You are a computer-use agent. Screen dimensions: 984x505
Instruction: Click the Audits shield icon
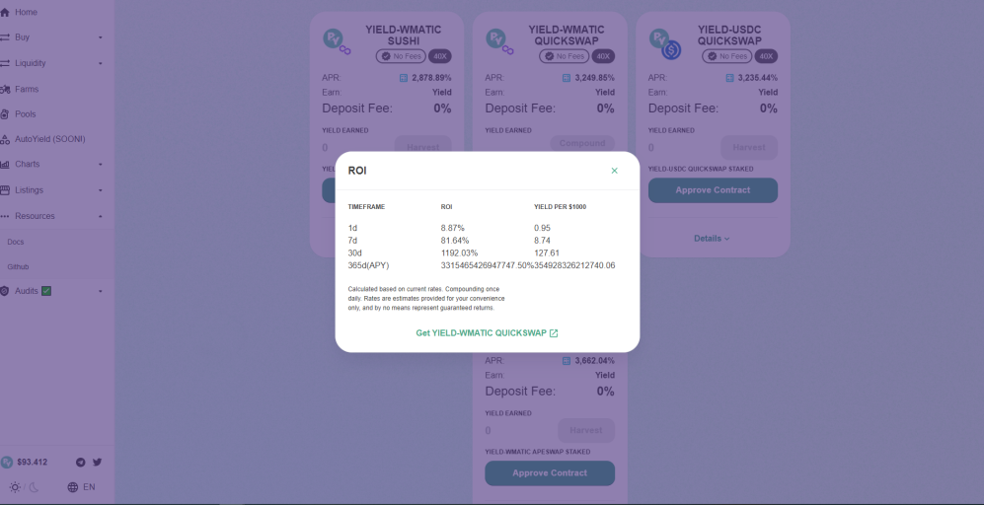(x=5, y=291)
